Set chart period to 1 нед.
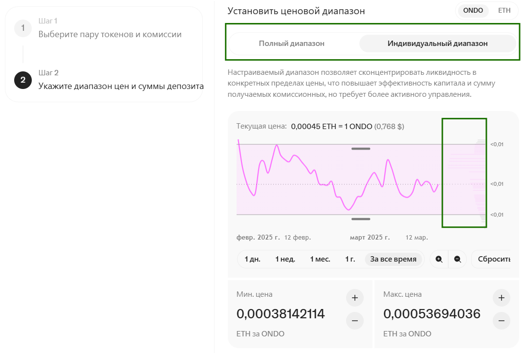Viewport: 525px width, 353px height. point(285,259)
